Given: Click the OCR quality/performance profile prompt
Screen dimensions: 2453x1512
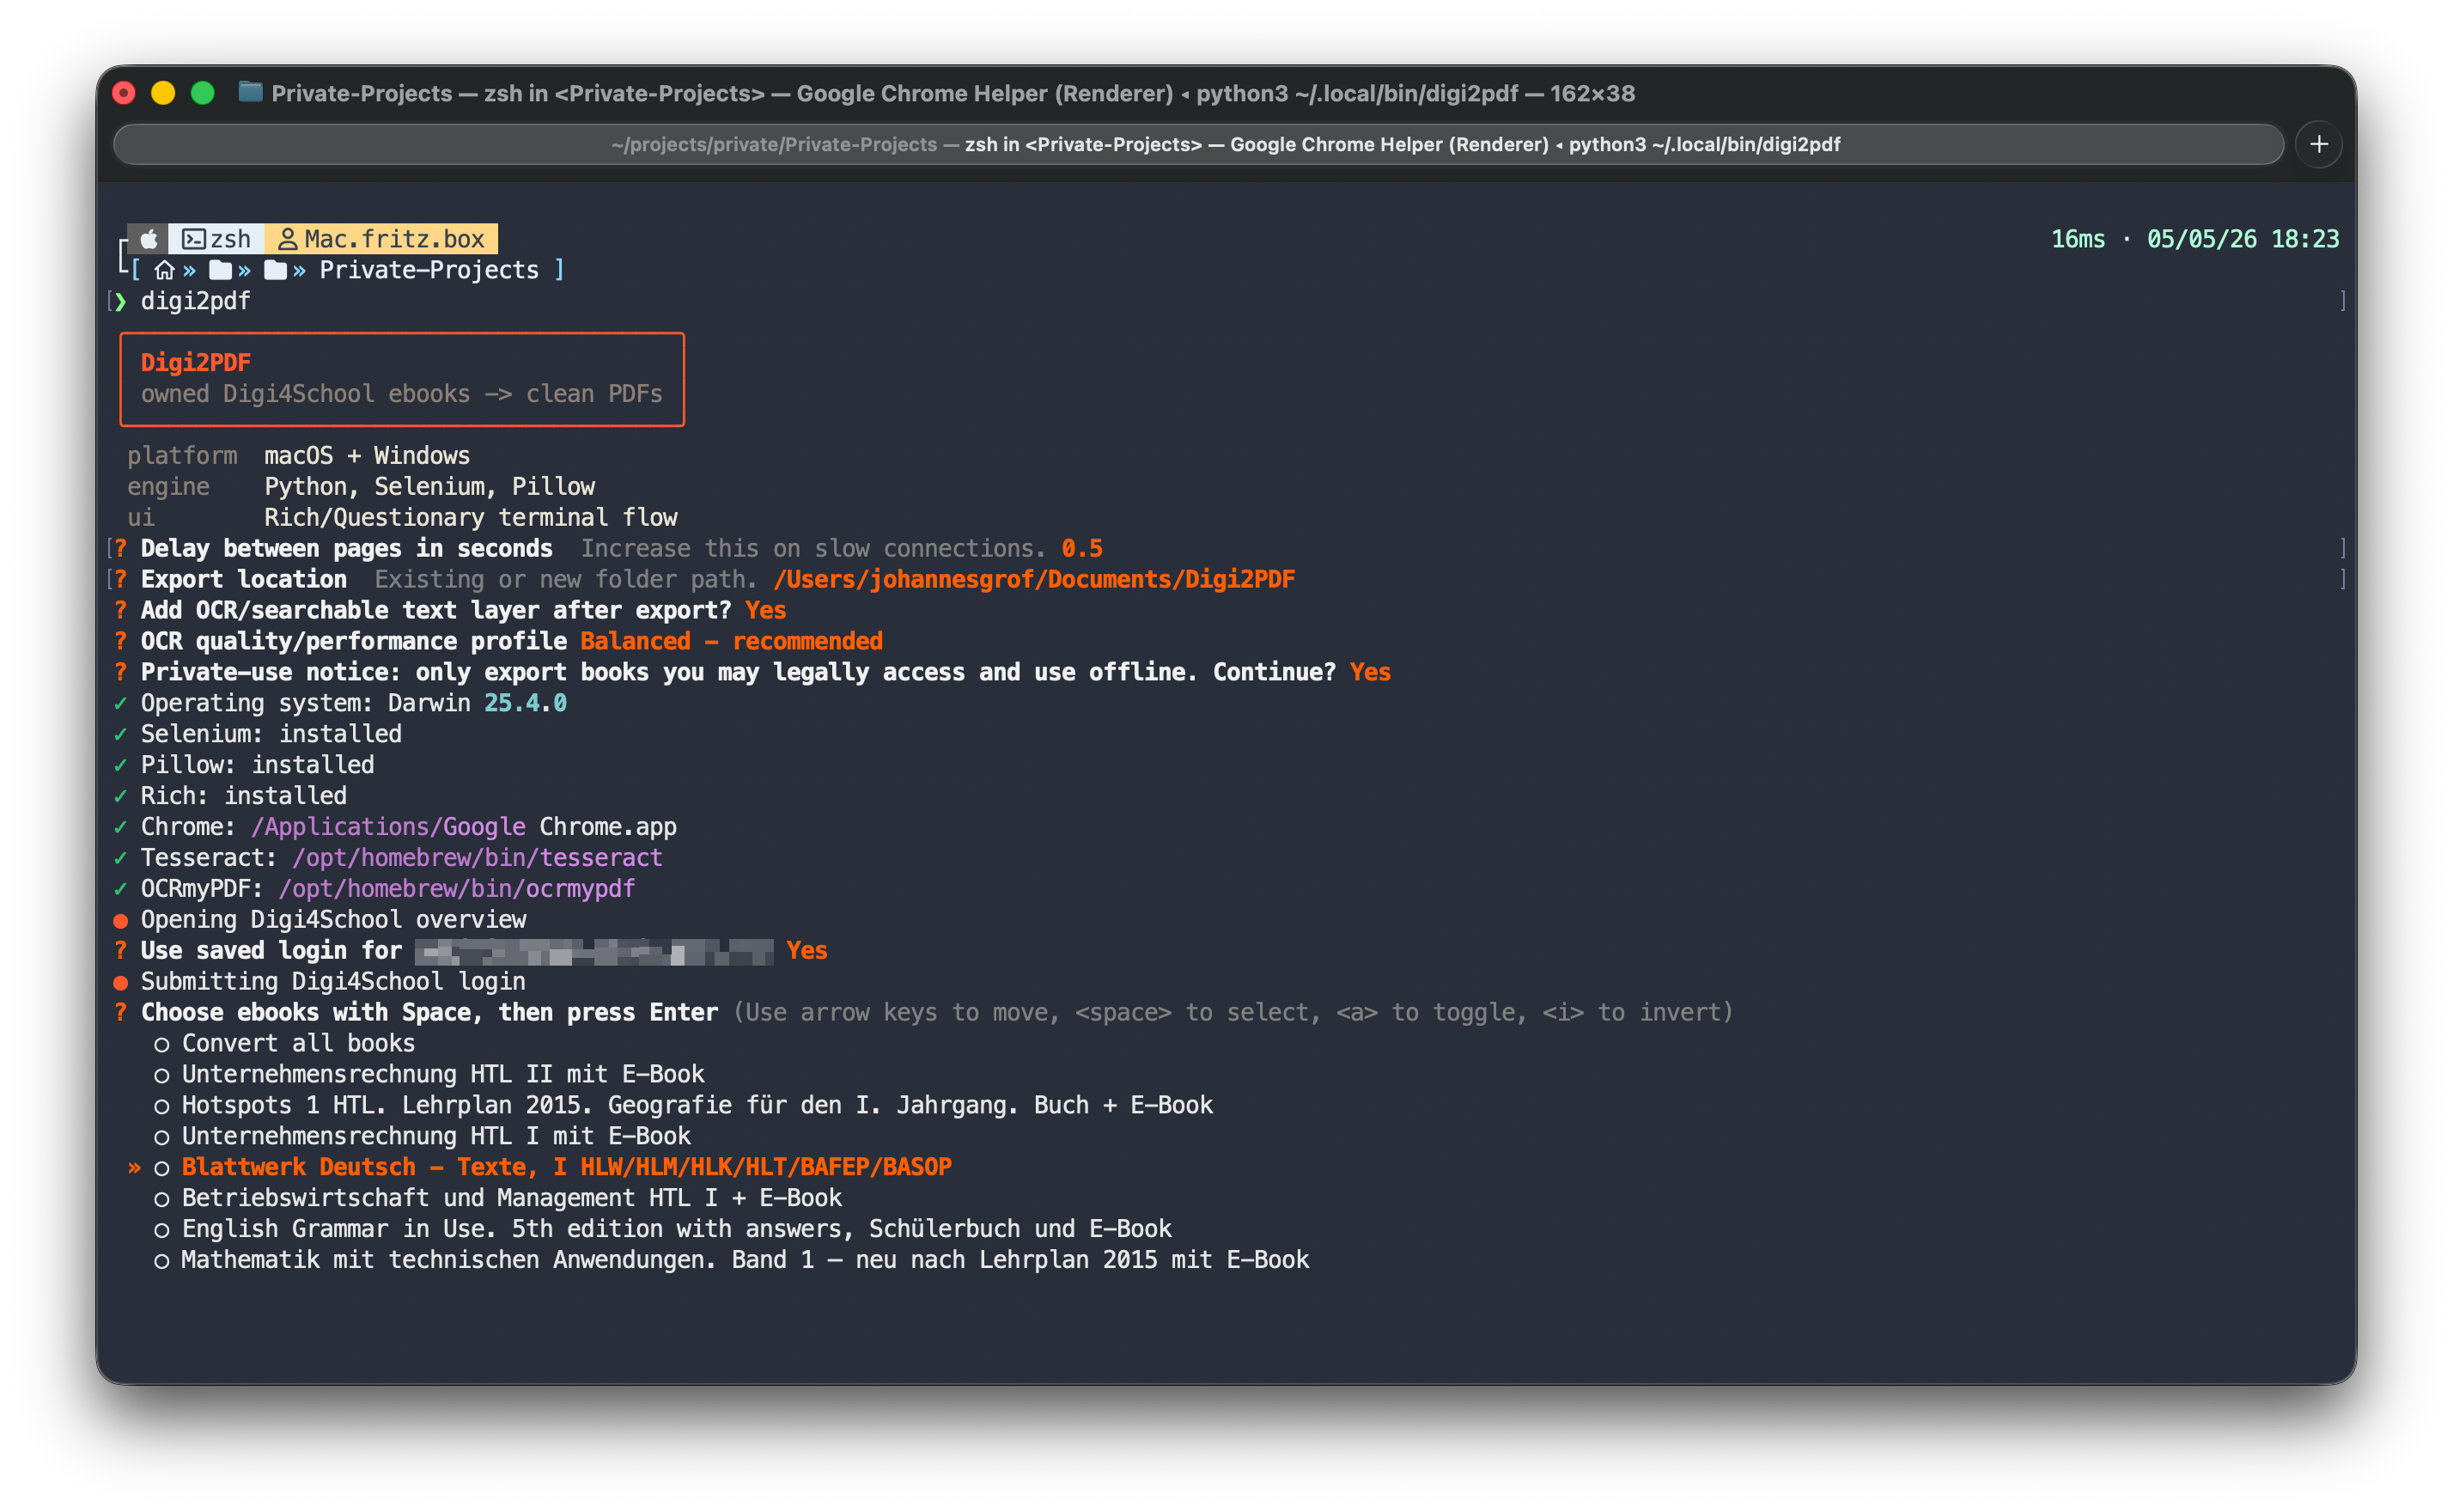Looking at the screenshot, I should coord(354,641).
